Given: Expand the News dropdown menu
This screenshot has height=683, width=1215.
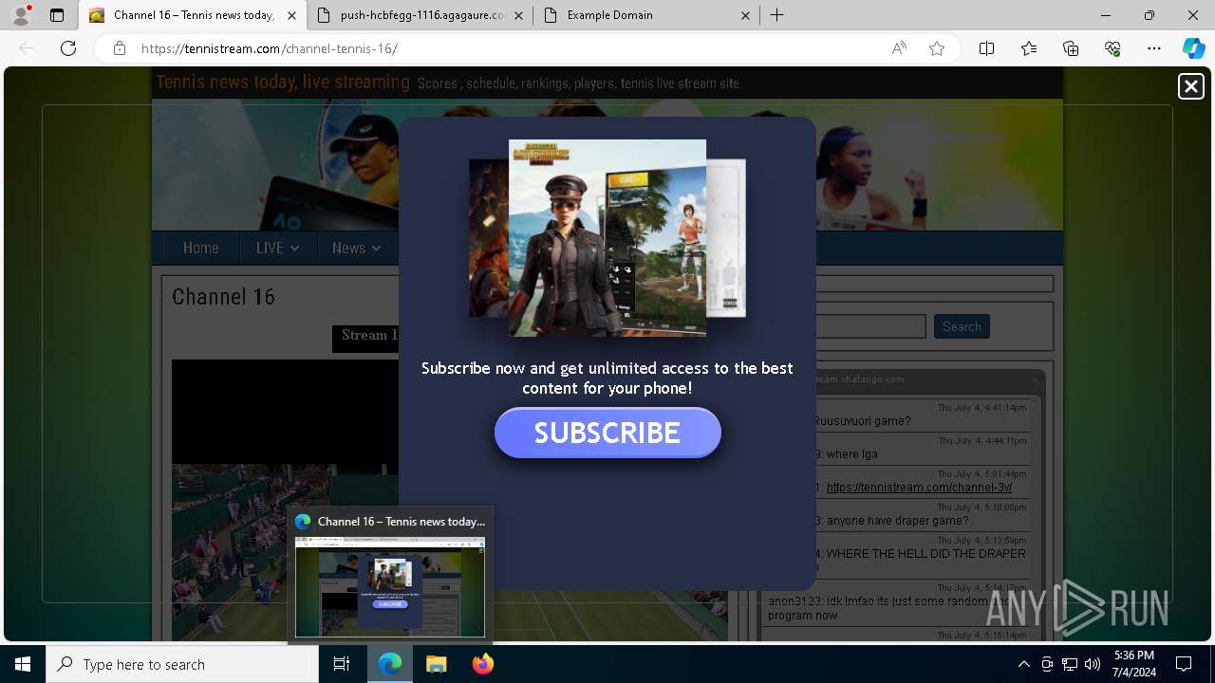Looking at the screenshot, I should [356, 248].
